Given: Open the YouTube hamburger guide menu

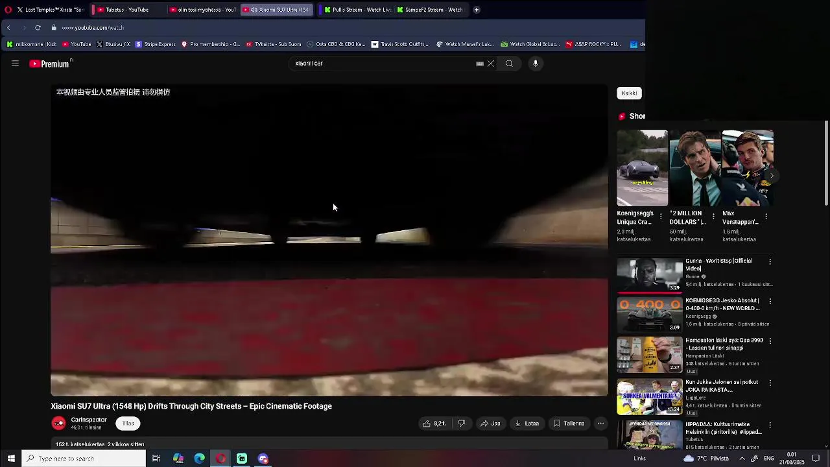Looking at the screenshot, I should click(x=15, y=64).
